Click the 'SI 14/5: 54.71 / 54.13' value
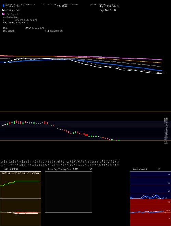Image resolution: width=171 pixels, height=226 pixels. pos(26,20)
